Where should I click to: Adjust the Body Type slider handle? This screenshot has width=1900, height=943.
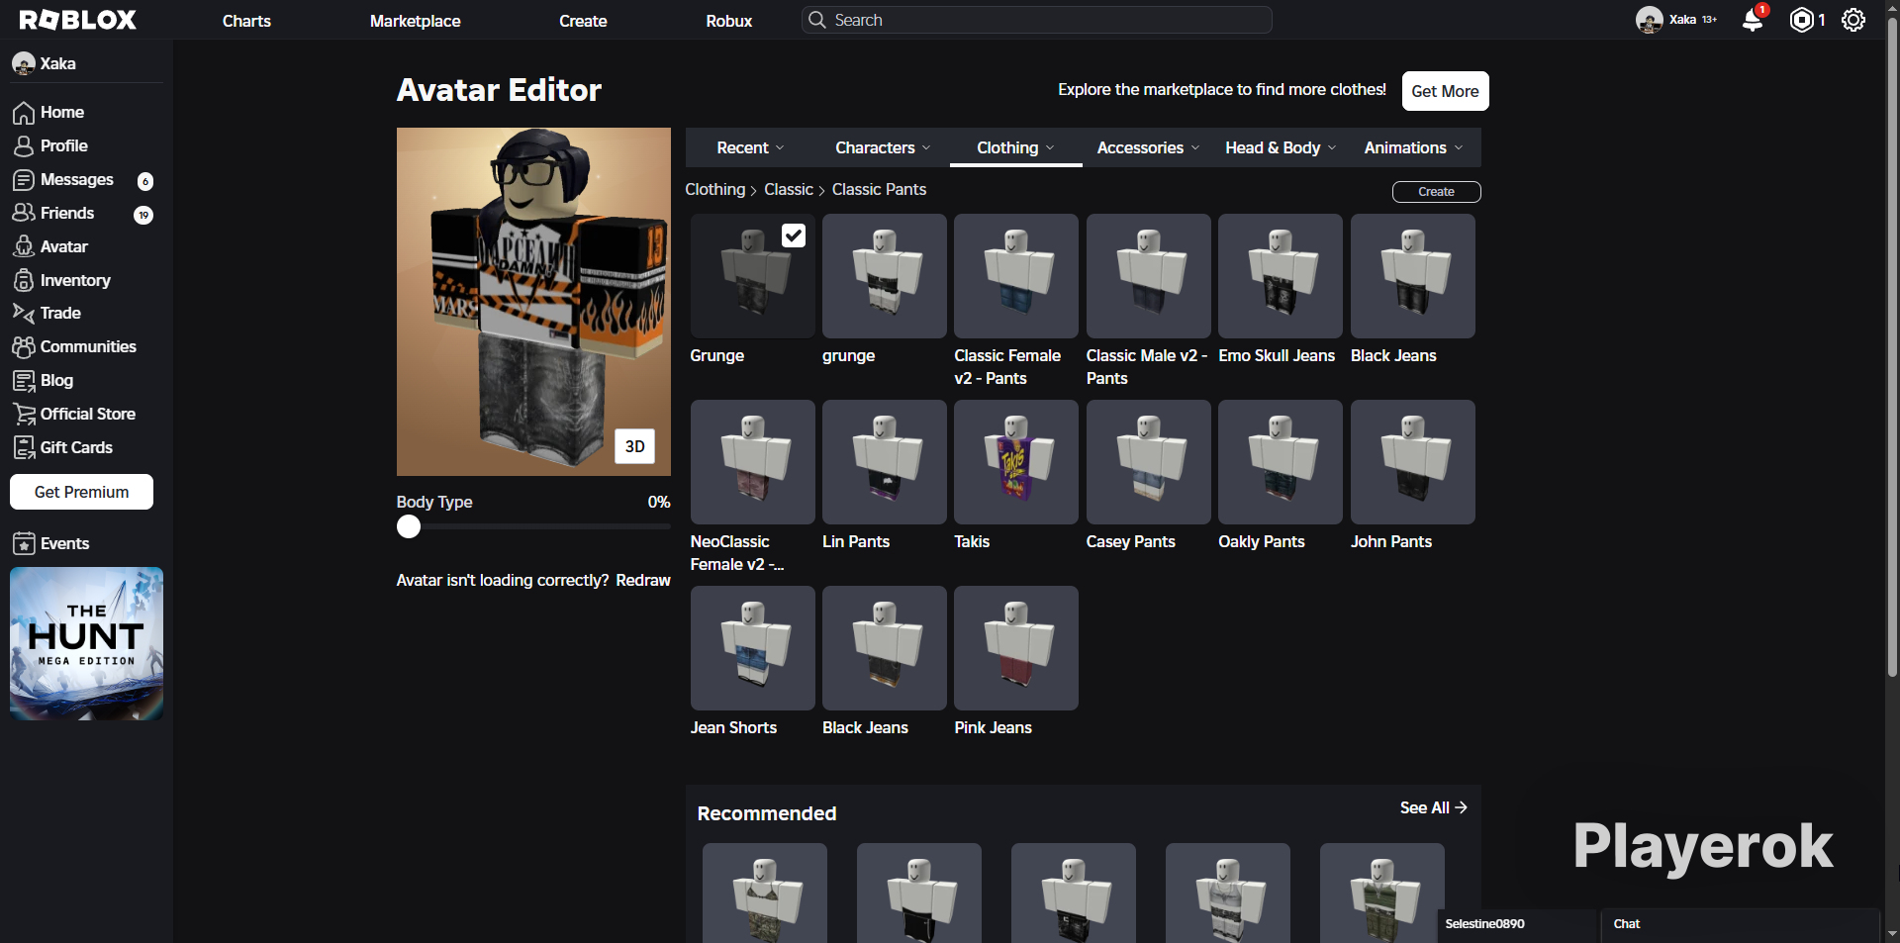tap(409, 527)
